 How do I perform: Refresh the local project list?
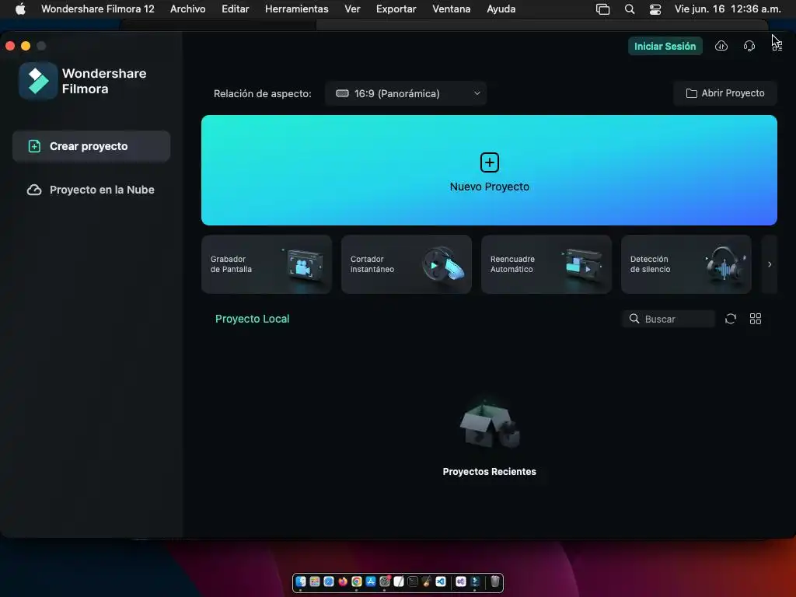click(731, 319)
